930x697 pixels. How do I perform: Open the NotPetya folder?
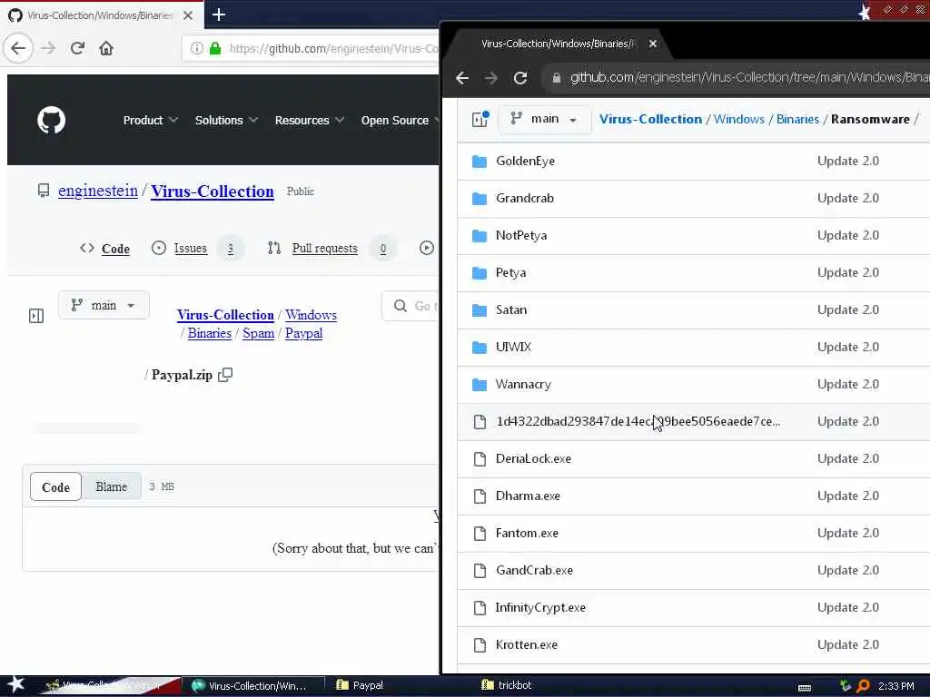point(521,236)
